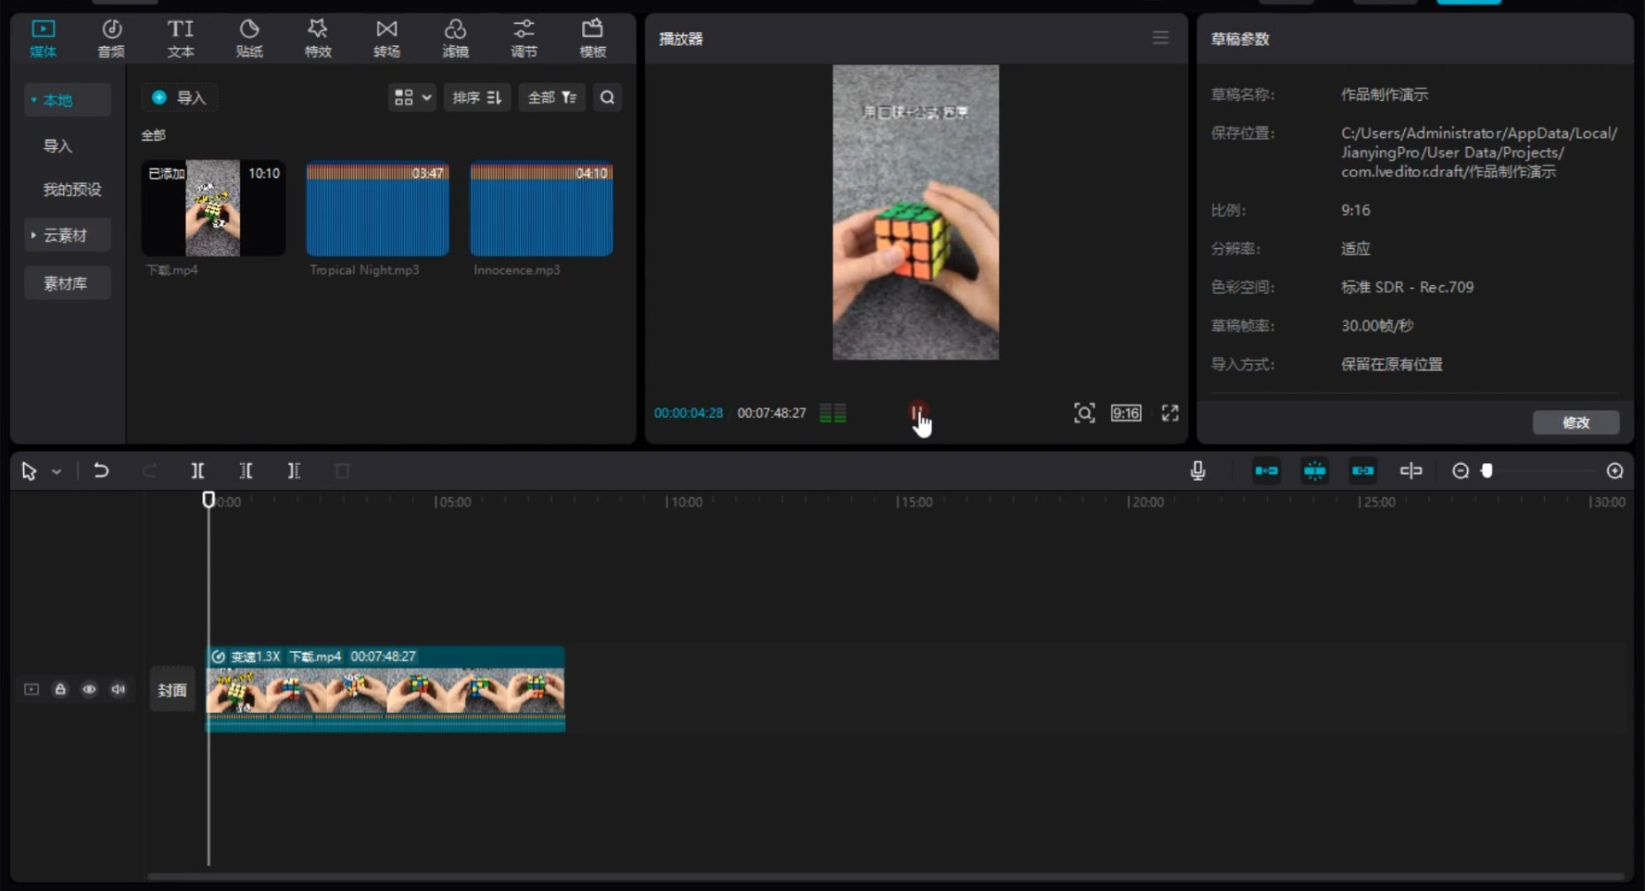Click the search icon in media panel
Screen dimensions: 1645x891
pos(608,97)
